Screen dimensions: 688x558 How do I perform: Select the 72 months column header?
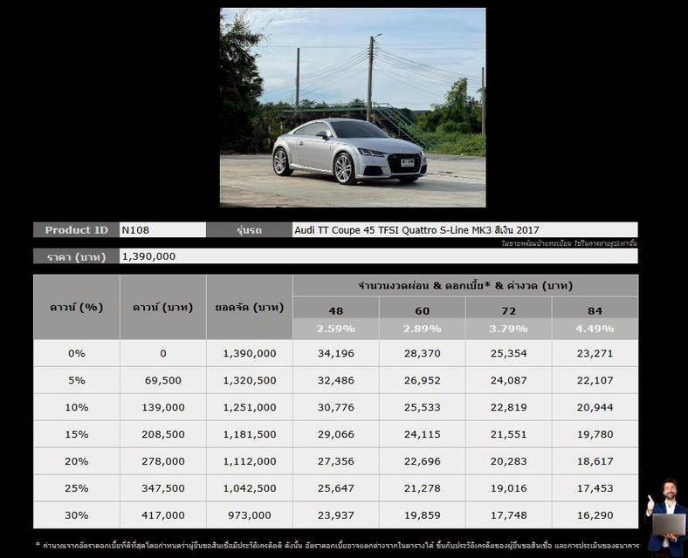[x=508, y=310]
